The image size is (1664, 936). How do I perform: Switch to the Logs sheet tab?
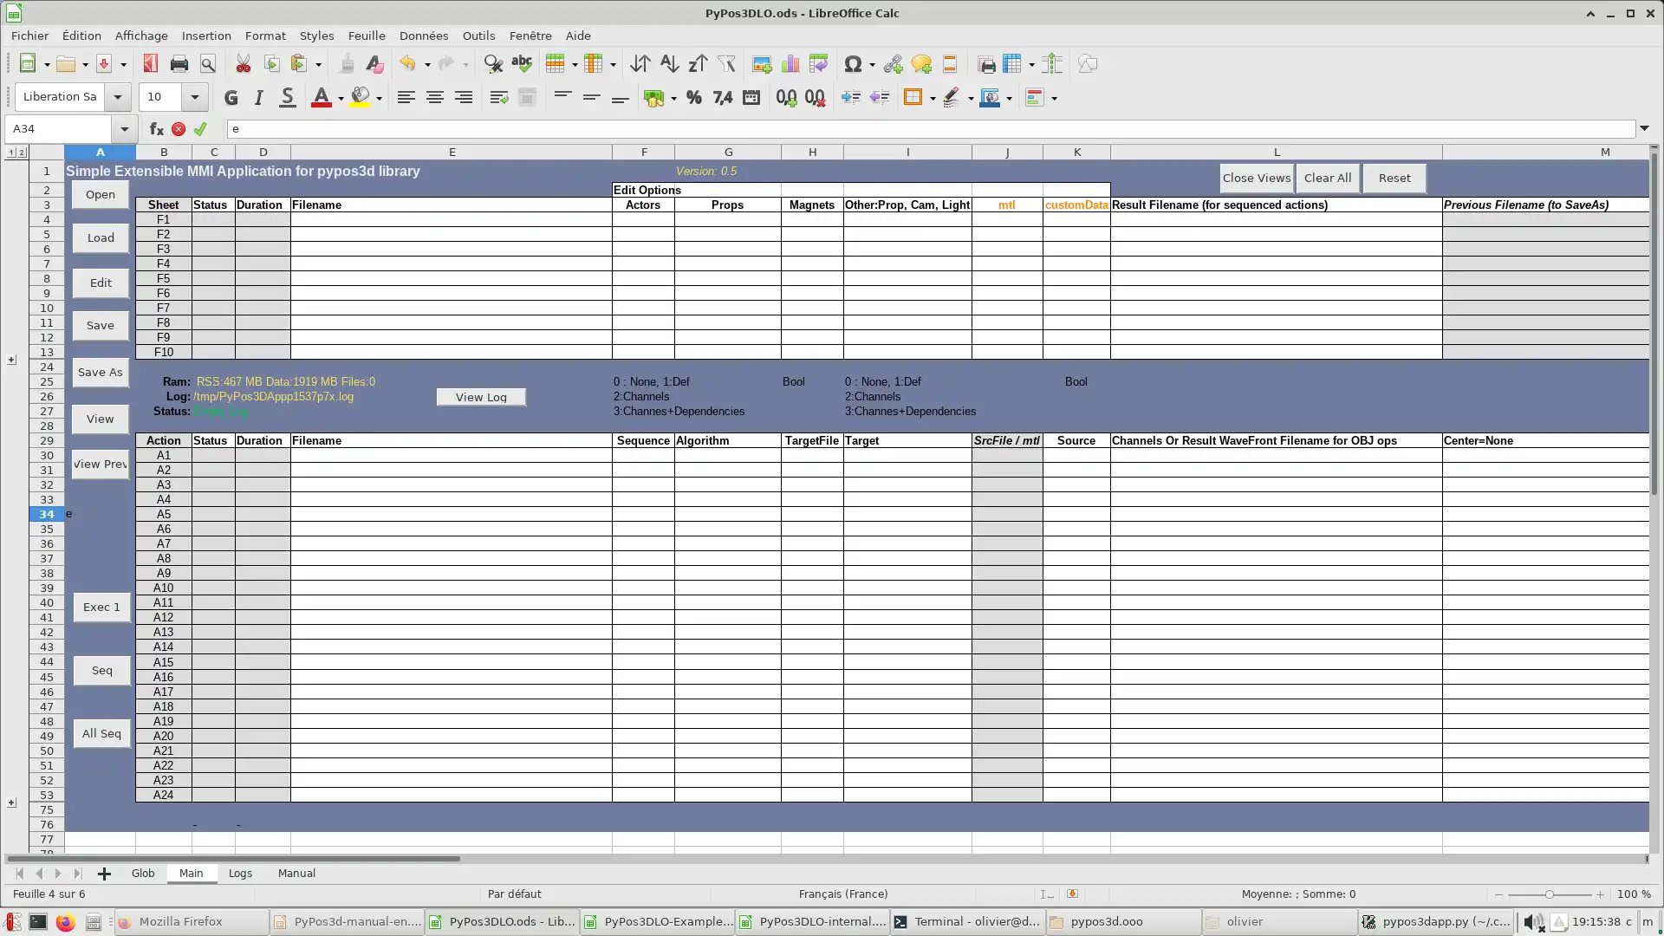[239, 873]
